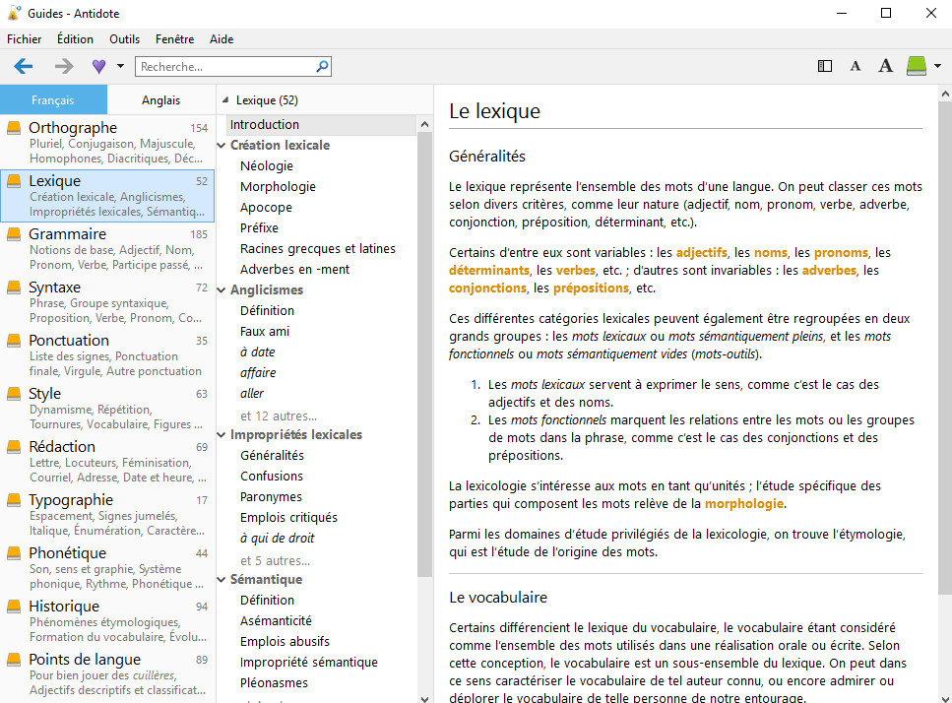Open the Outils menu
Image resolution: width=952 pixels, height=703 pixels.
[x=124, y=38]
